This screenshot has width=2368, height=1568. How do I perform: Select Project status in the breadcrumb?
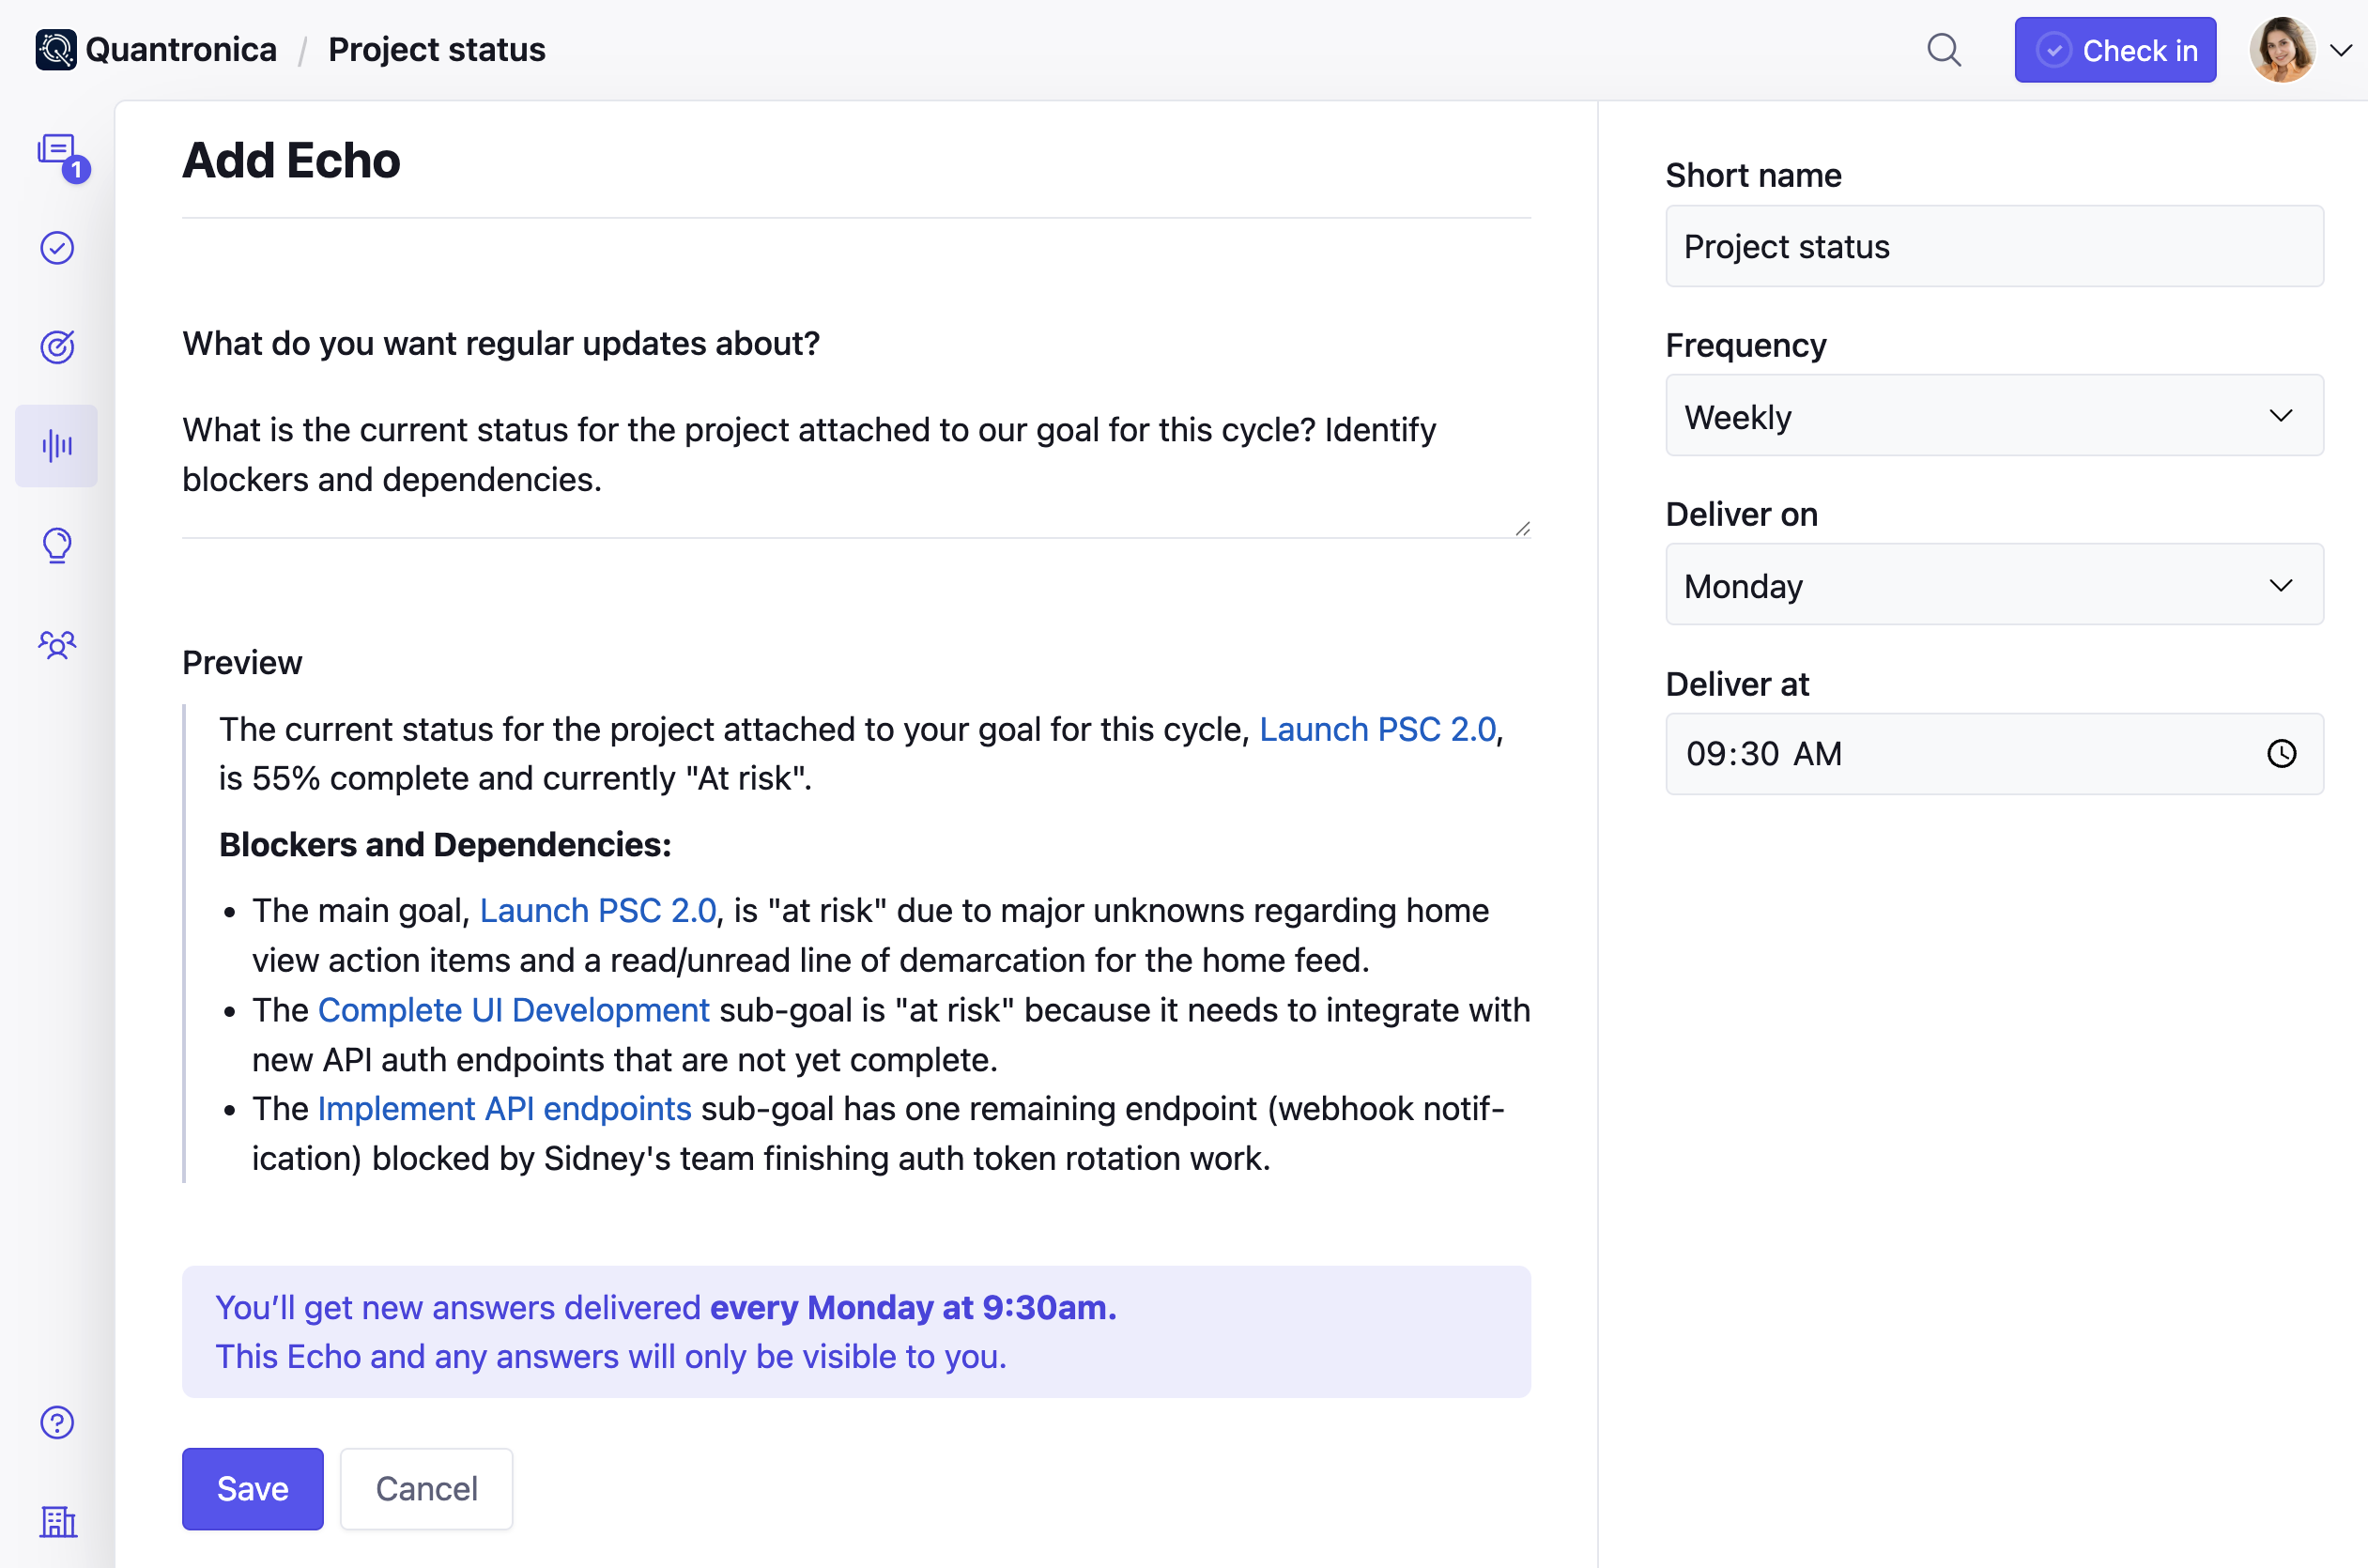[x=436, y=49]
